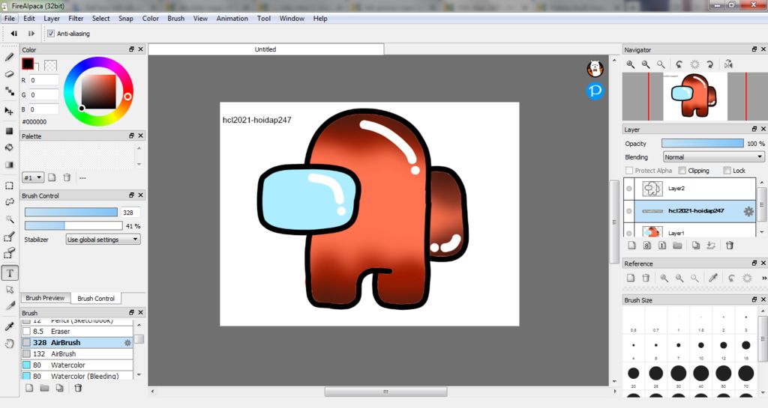This screenshot has height=408, width=768.
Task: Select the rectangular Selection tool
Action: click(9, 185)
